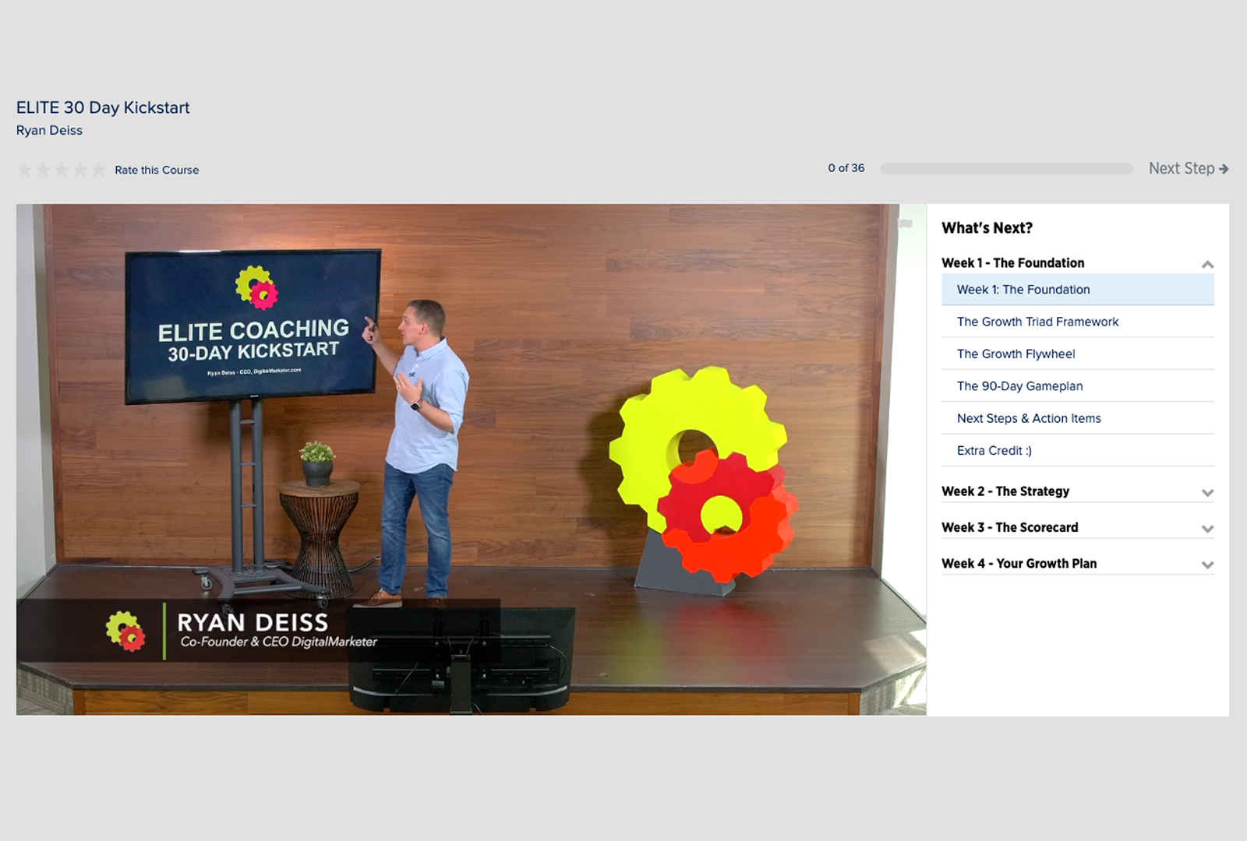Open Next Steps & Action Items lesson
The width and height of the screenshot is (1247, 841).
pyautogui.click(x=1078, y=418)
